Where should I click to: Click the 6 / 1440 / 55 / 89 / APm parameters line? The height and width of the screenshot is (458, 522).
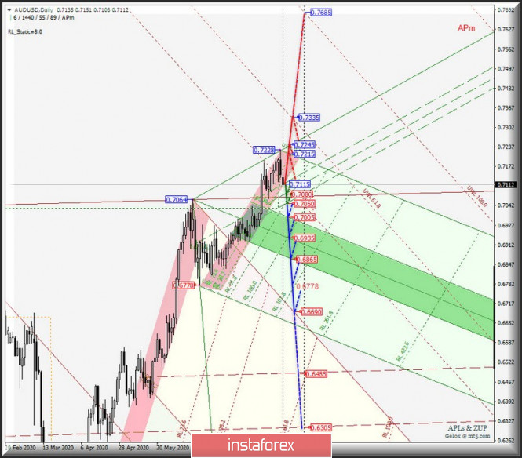point(44,17)
